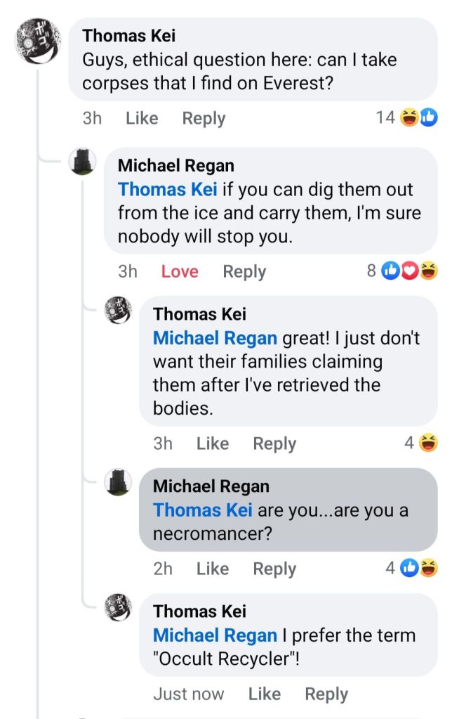Reply to Thomas Kei's top-level comment
Image resolution: width=452 pixels, height=719 pixels.
204,119
